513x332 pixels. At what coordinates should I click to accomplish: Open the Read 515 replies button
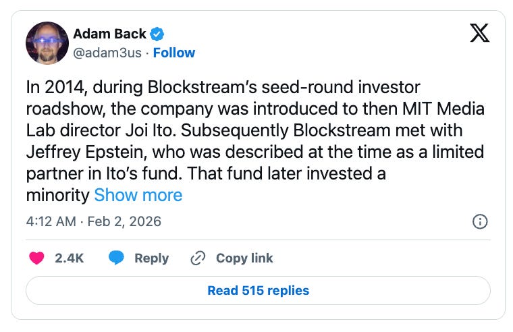click(258, 290)
